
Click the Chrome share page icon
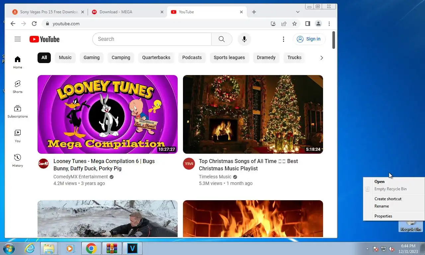(284, 24)
